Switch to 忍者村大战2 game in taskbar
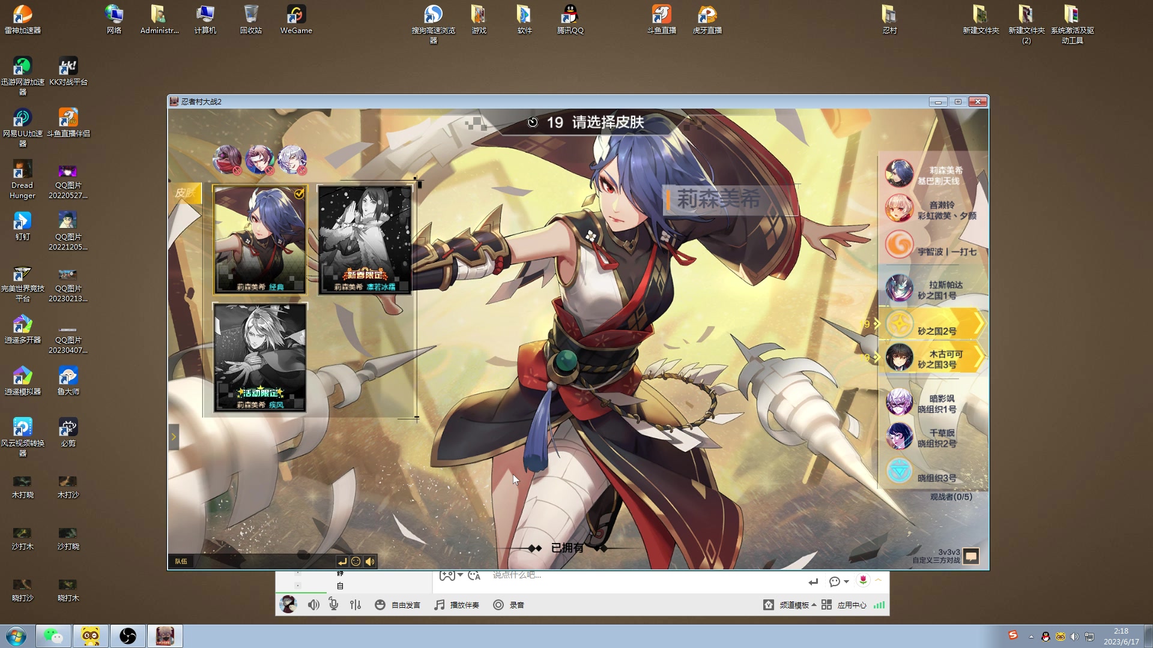The image size is (1153, 648). pyautogui.click(x=165, y=636)
